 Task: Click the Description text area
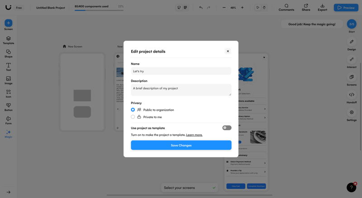point(181,90)
